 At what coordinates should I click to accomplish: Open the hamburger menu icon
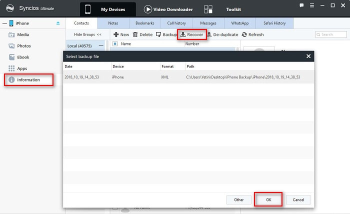point(312,5)
